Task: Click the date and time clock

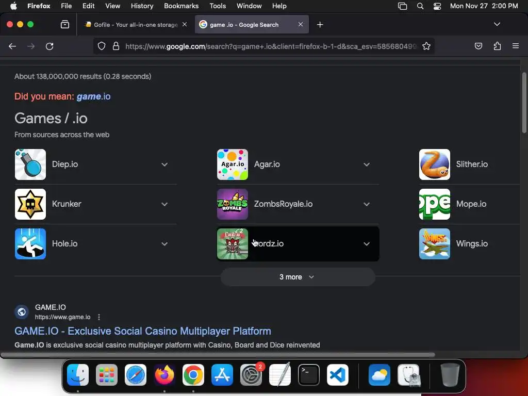Action: (x=484, y=6)
